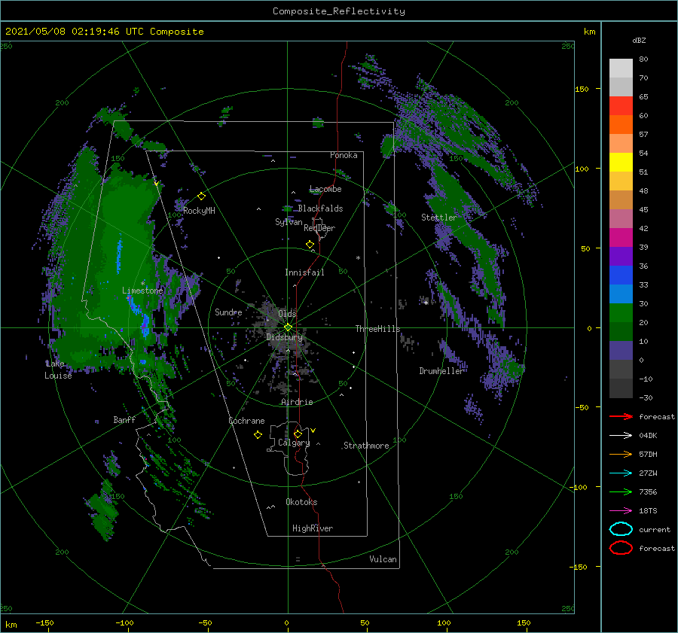Click the Cochrane town label
The image size is (678, 633).
click(246, 421)
